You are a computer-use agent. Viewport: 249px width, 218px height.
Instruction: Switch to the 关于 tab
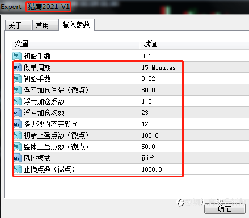coord(18,25)
